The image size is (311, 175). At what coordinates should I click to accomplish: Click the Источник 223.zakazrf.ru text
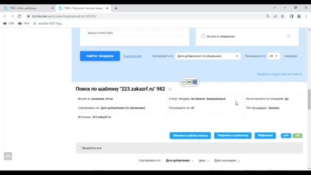(94, 117)
